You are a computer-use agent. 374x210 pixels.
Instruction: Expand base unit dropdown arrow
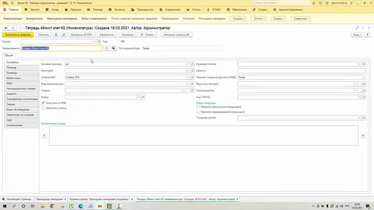[x=188, y=64]
